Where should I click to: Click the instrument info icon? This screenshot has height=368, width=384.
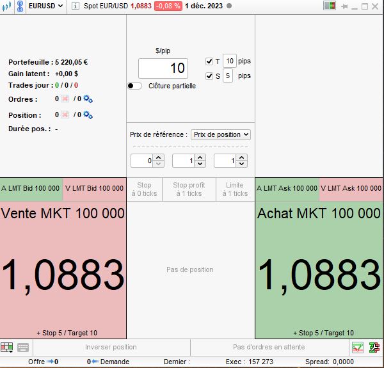click(x=75, y=6)
